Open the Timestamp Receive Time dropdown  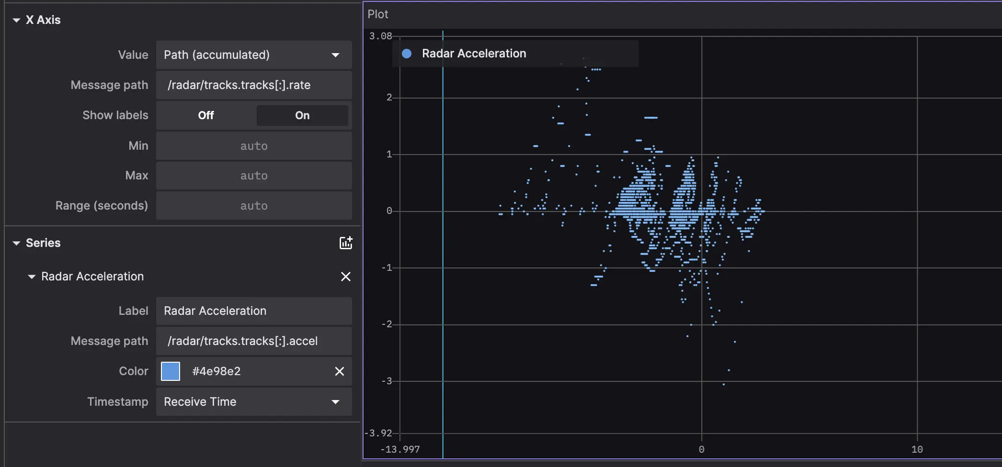[253, 402]
